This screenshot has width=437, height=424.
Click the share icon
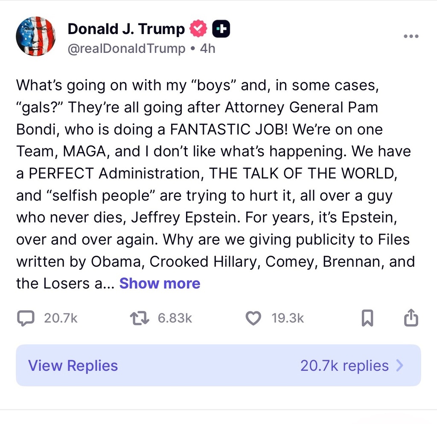tap(411, 318)
